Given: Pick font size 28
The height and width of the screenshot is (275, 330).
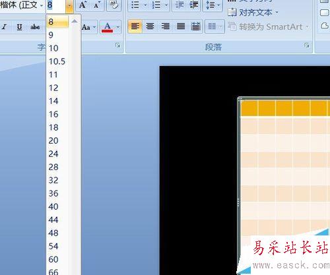Looking at the screenshot, I should pyautogui.click(x=57, y=167).
